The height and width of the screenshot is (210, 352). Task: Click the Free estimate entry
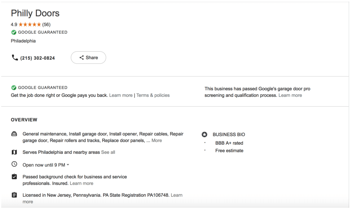229,151
